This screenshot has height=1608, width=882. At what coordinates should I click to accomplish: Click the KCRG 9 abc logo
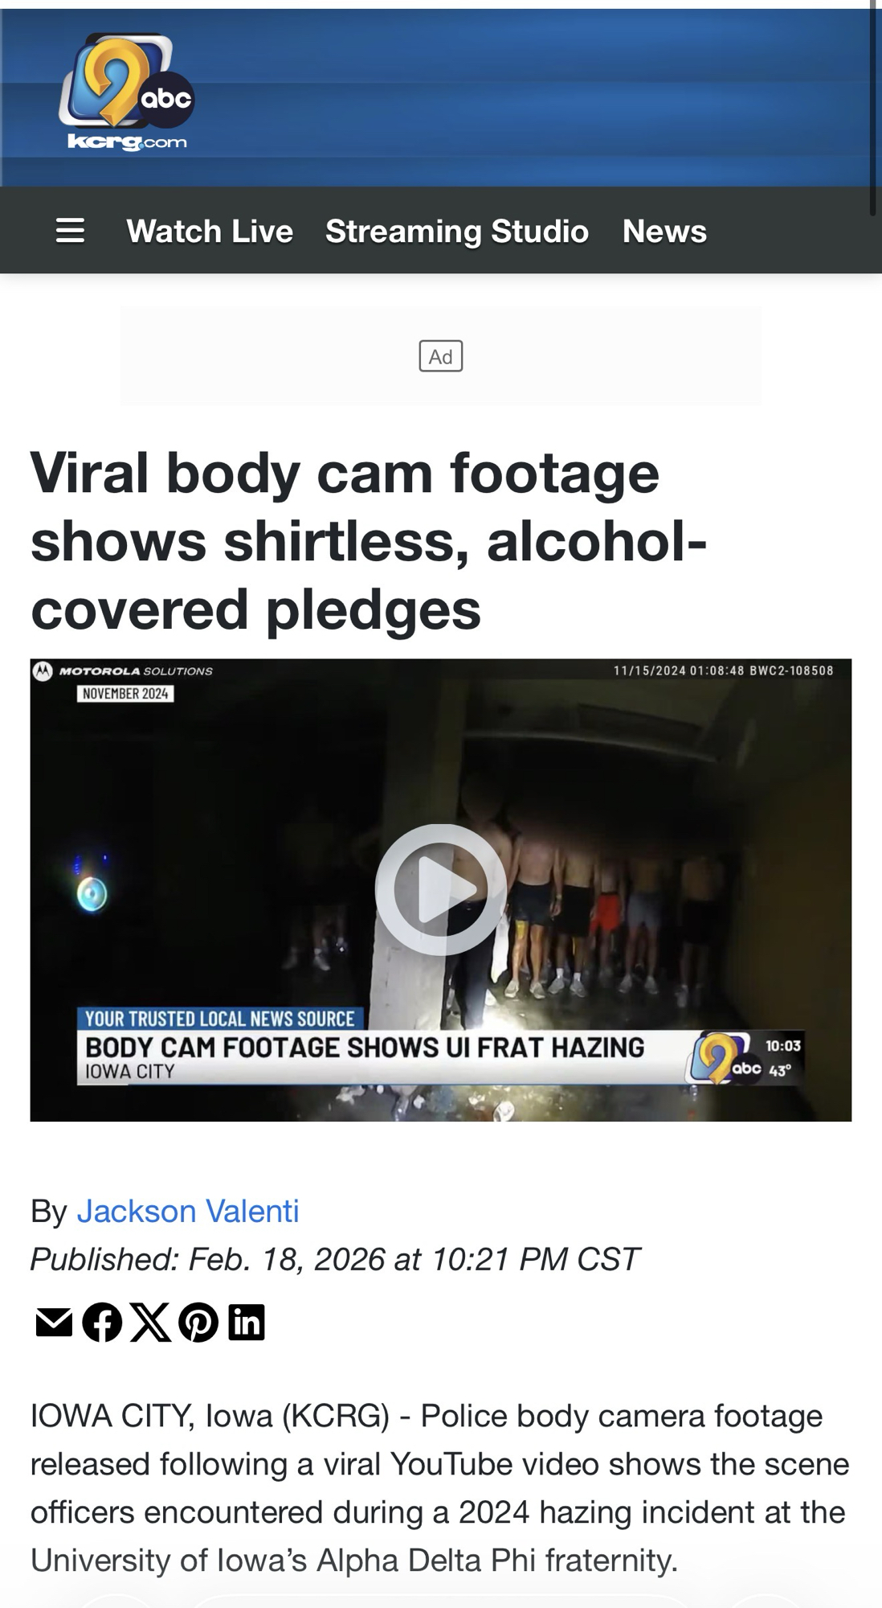point(126,92)
